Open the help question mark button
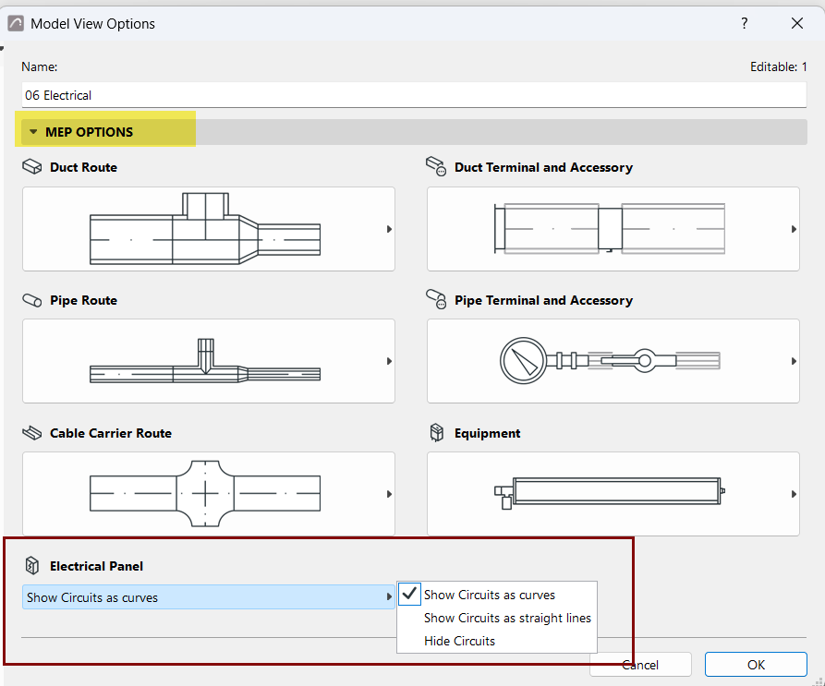 coord(745,23)
